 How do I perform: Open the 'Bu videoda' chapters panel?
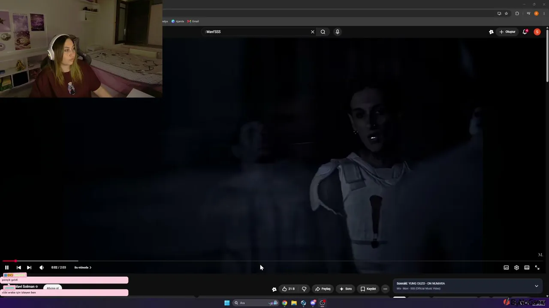[x=83, y=267]
